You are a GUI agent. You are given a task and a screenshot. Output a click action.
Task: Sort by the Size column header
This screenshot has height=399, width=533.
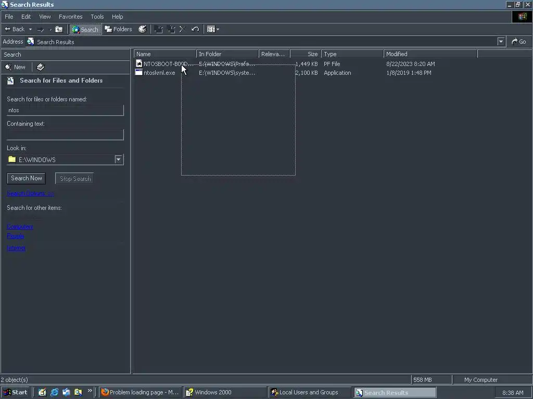(x=306, y=54)
